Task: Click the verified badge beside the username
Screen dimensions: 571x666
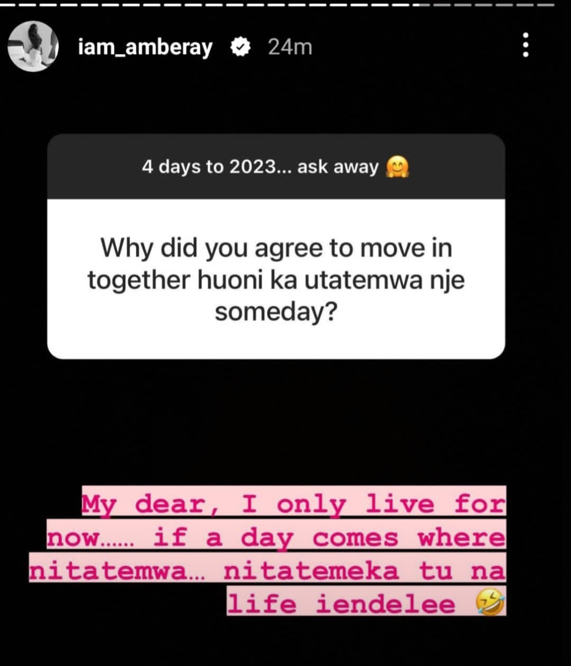Action: 241,48
